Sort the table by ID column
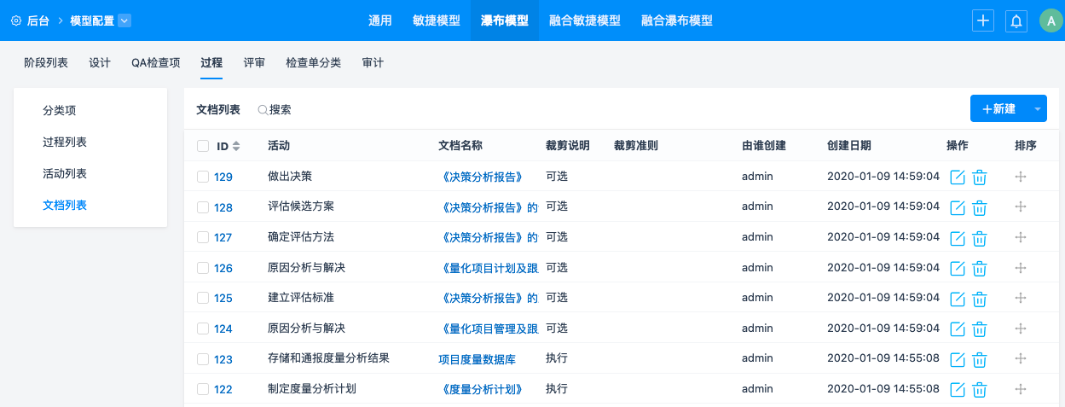Screen dimensions: 1065x407 pos(236,146)
